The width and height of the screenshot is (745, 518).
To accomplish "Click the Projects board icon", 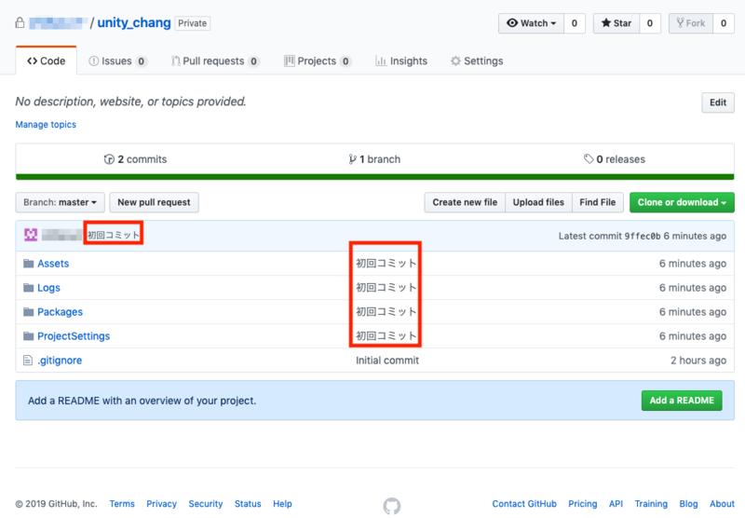I will 290,61.
